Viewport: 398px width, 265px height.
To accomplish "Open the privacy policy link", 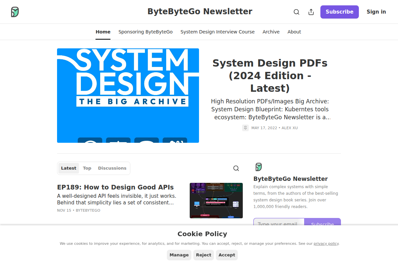I will tap(326, 243).
